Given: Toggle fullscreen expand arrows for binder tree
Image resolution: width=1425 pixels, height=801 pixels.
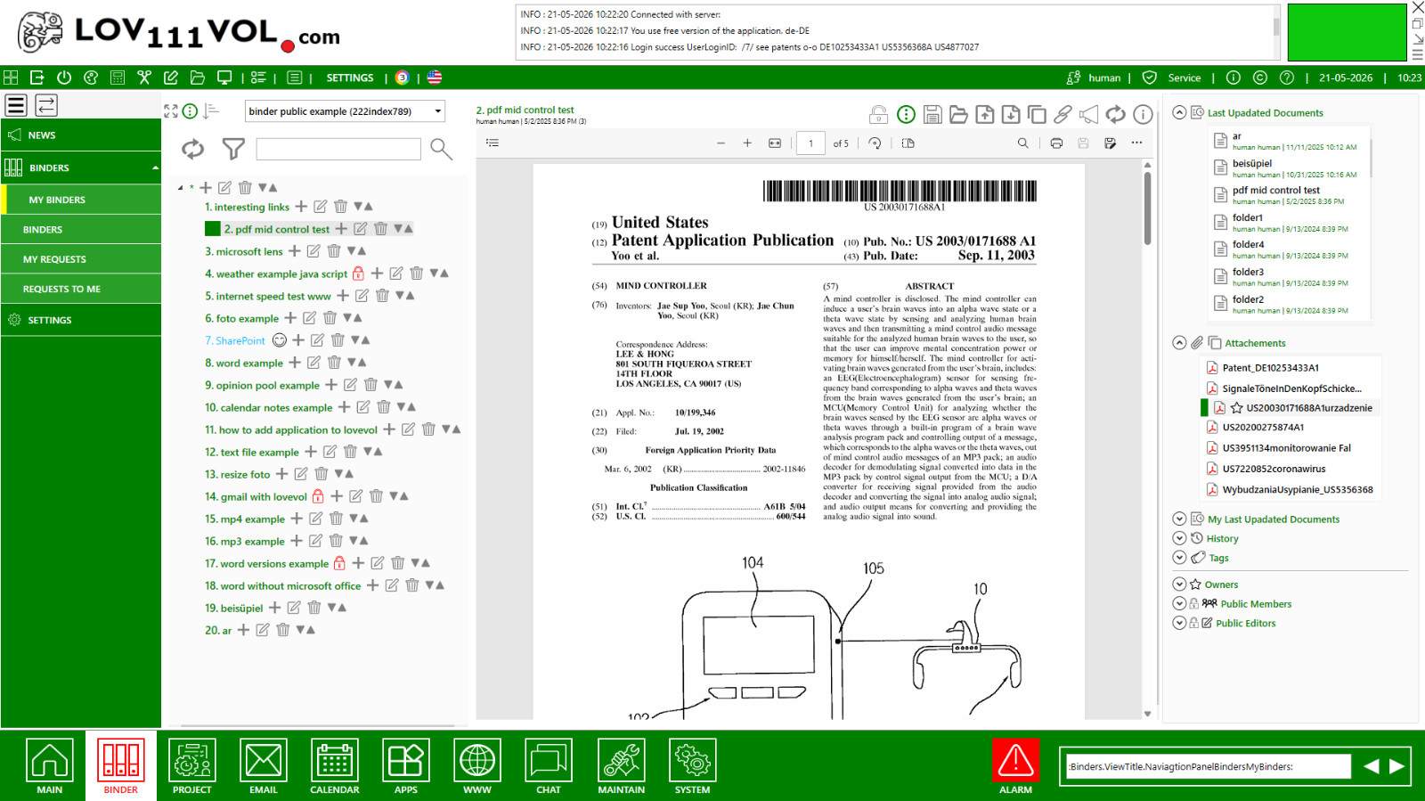Looking at the screenshot, I should click(x=171, y=111).
